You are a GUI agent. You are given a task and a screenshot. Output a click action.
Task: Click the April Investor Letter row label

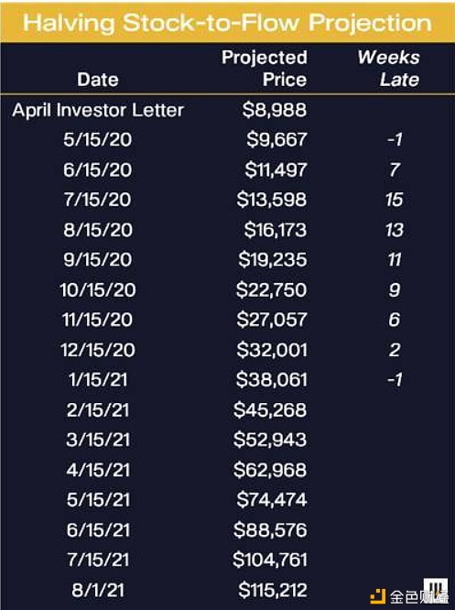click(x=98, y=110)
